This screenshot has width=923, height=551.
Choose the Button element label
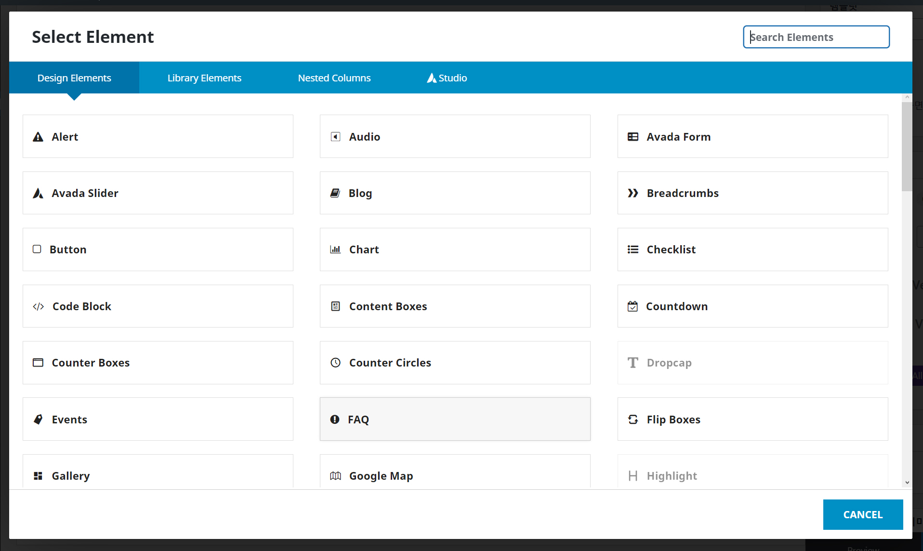coord(68,249)
